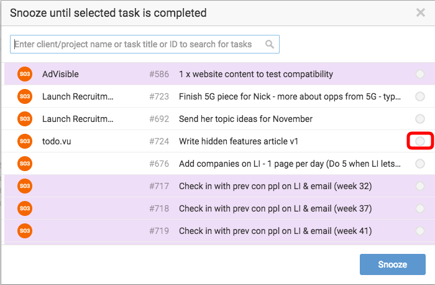Click the AdVisible client name
The image size is (435, 285).
(60, 74)
